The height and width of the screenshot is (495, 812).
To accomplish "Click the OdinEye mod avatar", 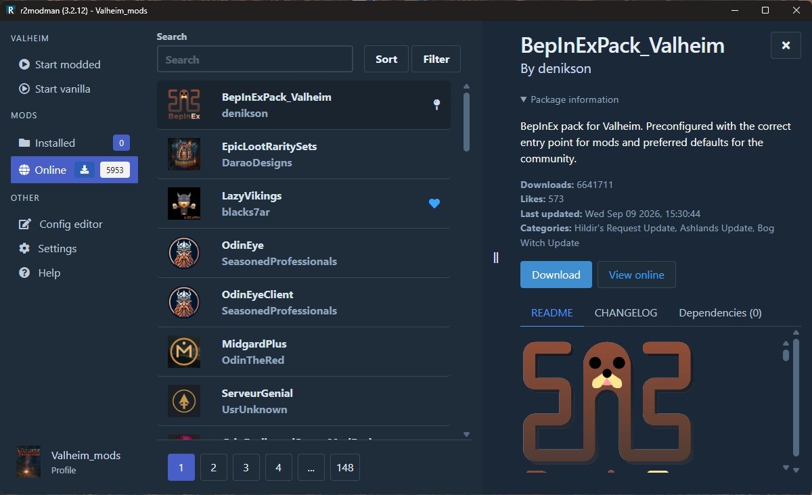I will pos(184,253).
